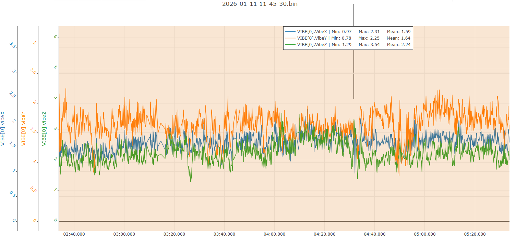Click the 05:00.000 time axis label
The height and width of the screenshot is (238, 516).
click(425, 234)
